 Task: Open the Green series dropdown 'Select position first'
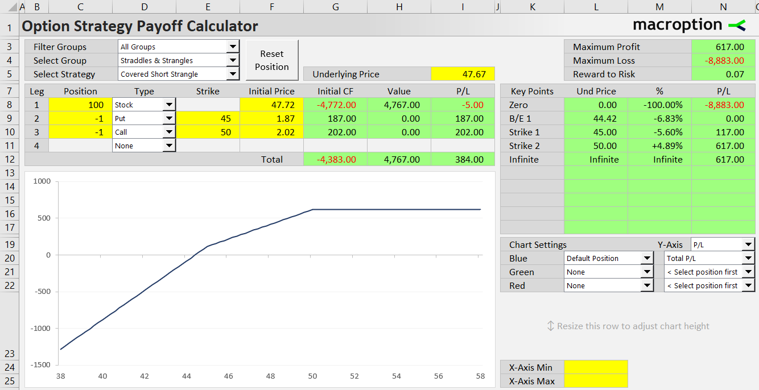point(748,272)
